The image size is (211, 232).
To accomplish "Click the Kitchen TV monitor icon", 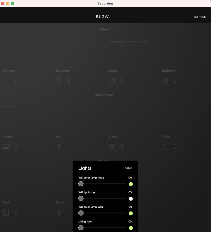I will click(6, 147).
